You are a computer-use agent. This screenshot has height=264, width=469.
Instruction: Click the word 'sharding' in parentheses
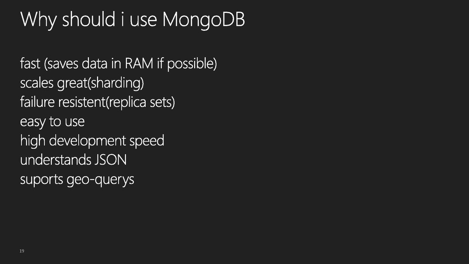117,83
